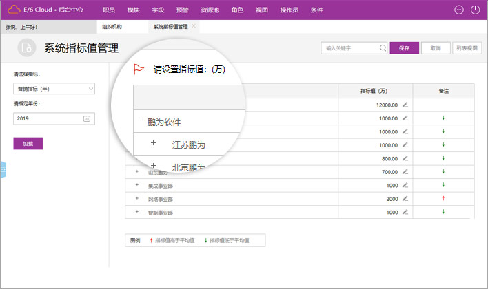The image size is (488, 289).
Task: Click the search magnifier icon
Action: [383, 48]
